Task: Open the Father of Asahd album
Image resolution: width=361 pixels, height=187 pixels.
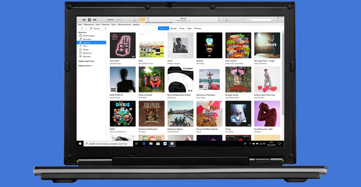Action: (x=151, y=79)
